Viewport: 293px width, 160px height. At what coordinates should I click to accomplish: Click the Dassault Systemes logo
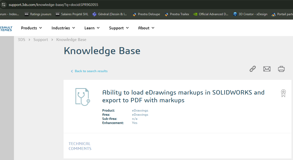6,29
